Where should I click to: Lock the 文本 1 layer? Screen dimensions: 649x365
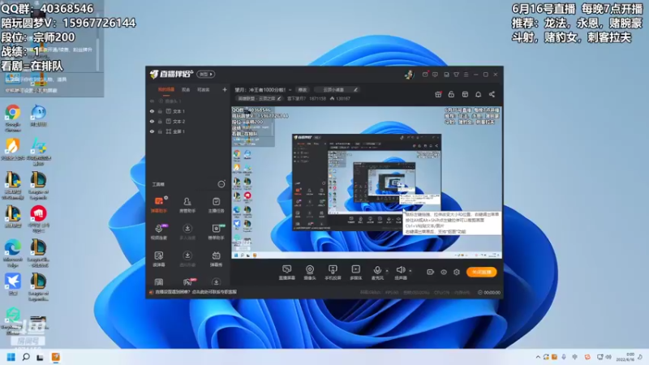160,111
